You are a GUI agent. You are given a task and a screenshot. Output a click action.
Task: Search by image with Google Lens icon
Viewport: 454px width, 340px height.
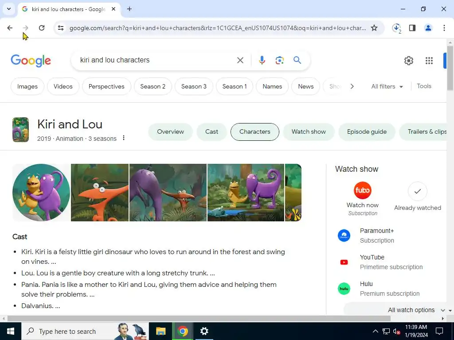coord(279,60)
